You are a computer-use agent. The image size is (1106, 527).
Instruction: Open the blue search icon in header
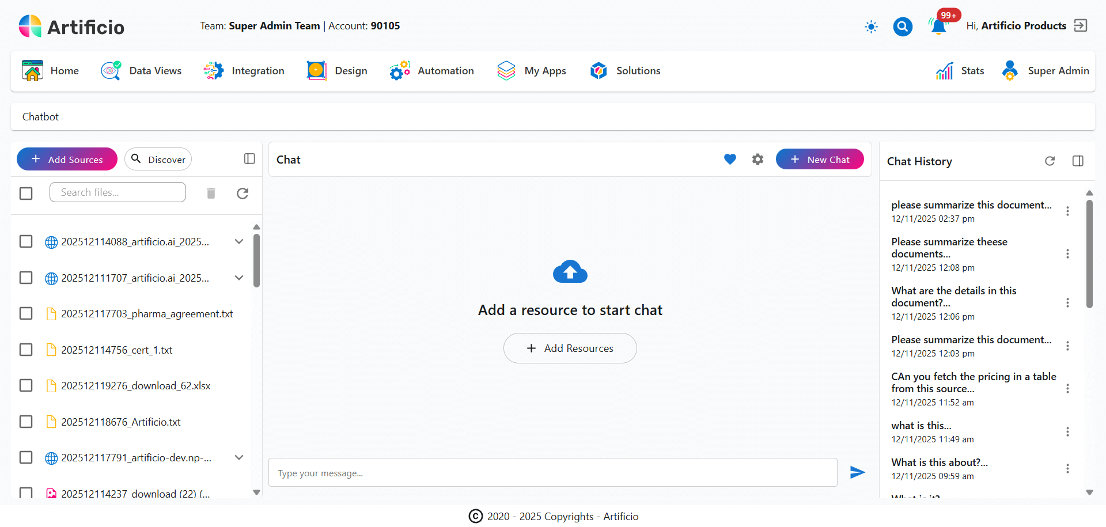tap(902, 26)
